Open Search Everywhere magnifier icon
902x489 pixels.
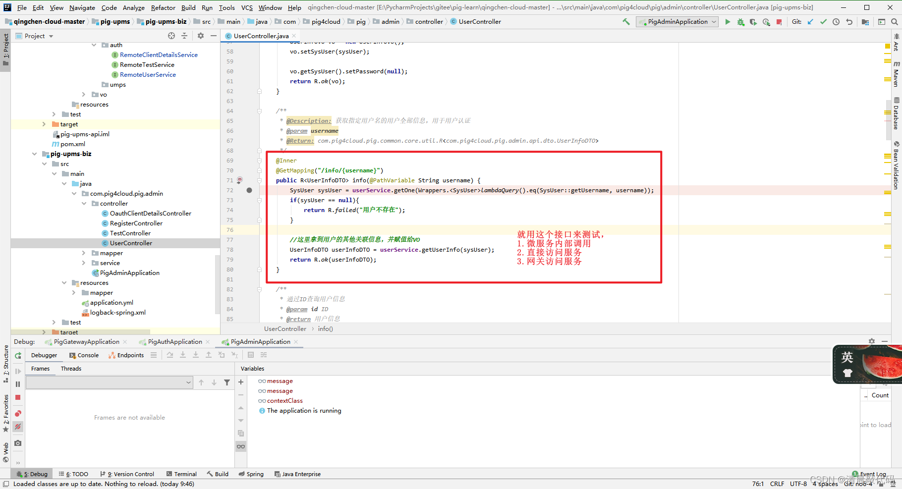coord(895,22)
